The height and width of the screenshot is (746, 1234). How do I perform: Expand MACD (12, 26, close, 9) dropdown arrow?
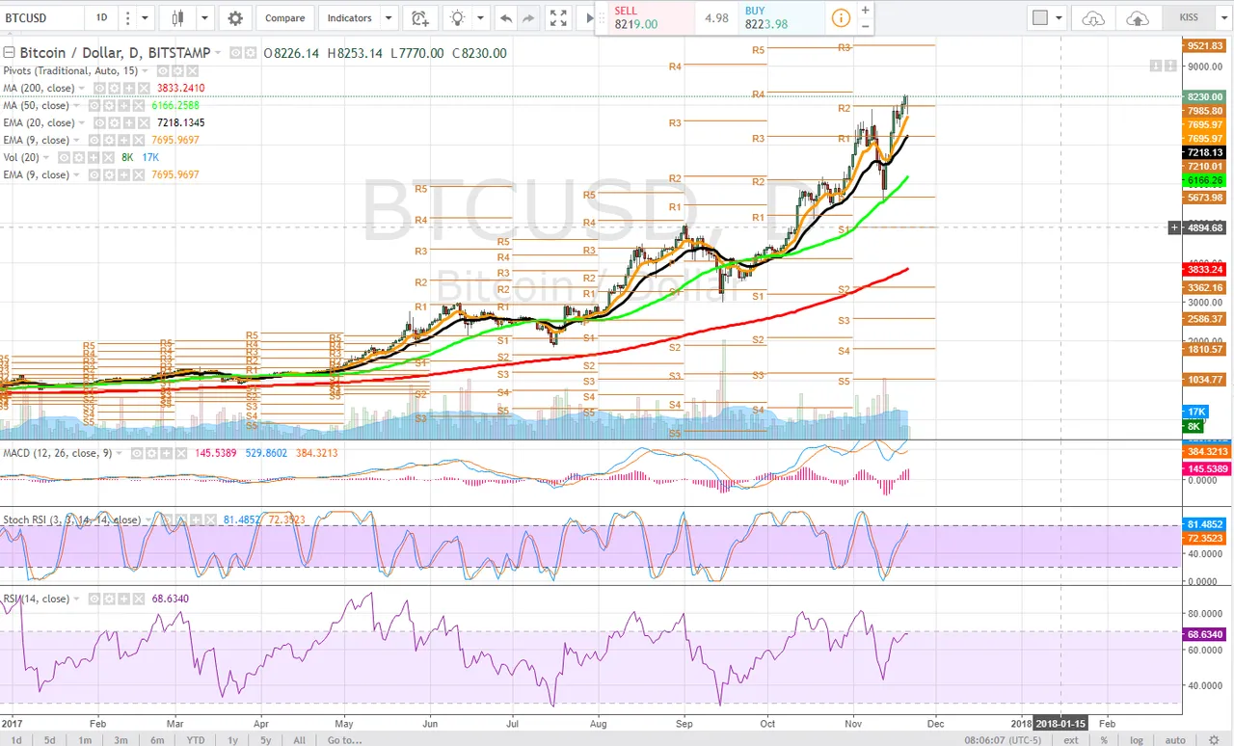click(119, 453)
